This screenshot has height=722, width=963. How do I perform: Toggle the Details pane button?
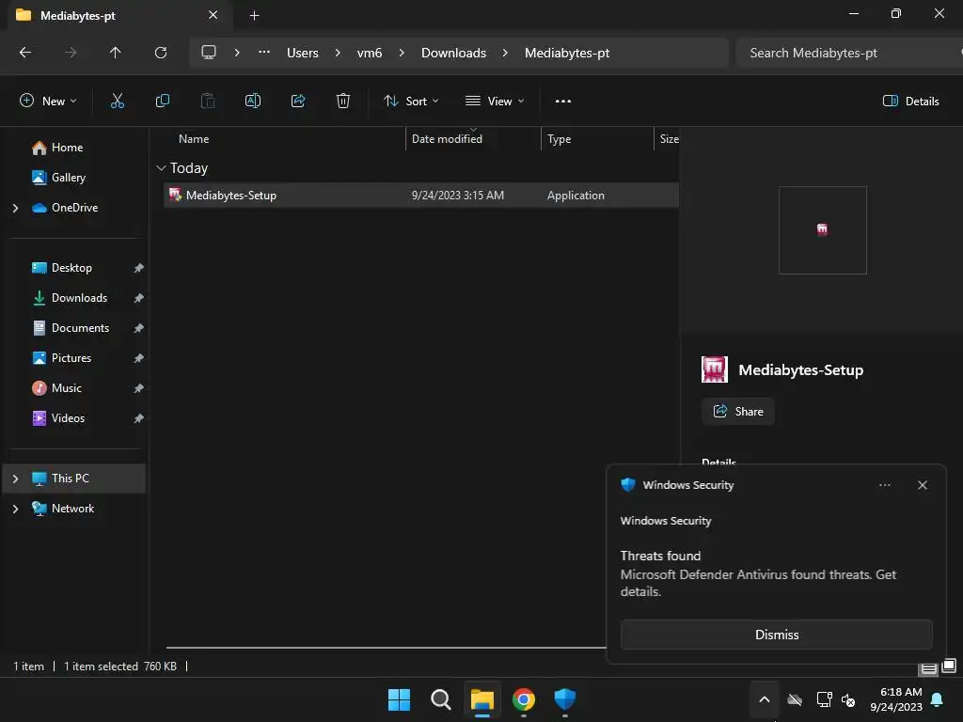pos(910,102)
